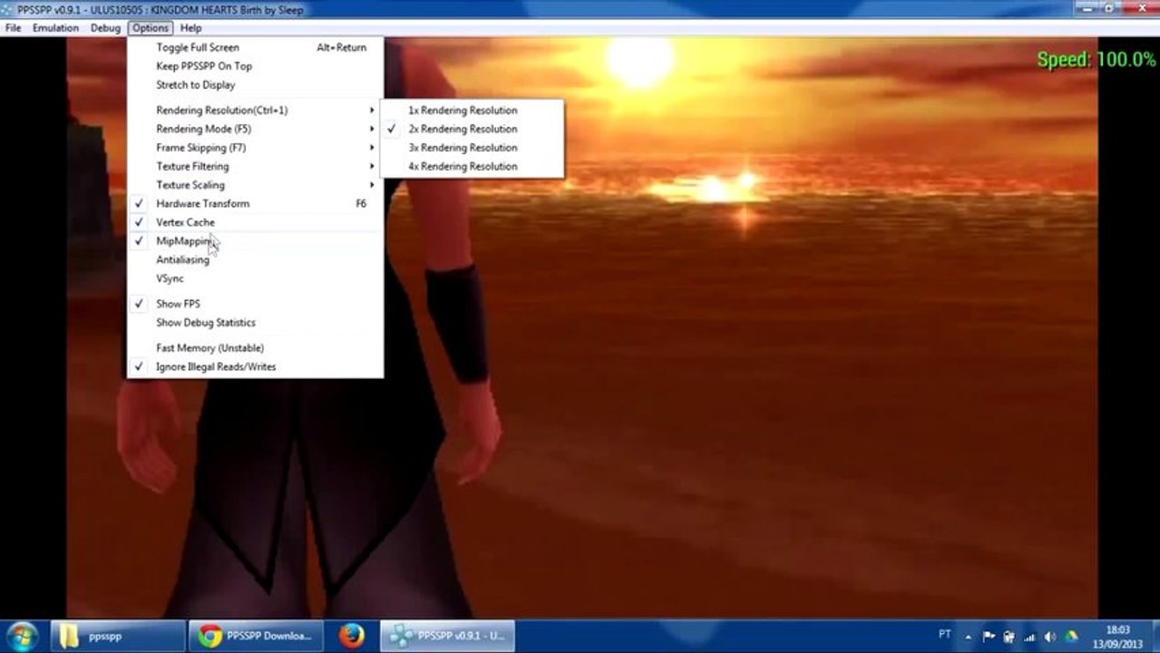The height and width of the screenshot is (653, 1160).
Task: Enable Antialiasing option
Action: coord(255,260)
